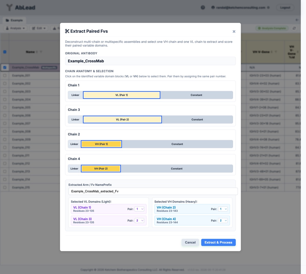Screen dimensions: 306x274
Task: Click the Constant block in Chain 2
Action: 177,144
